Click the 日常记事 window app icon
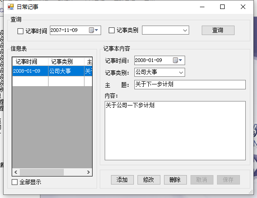 coord(11,7)
